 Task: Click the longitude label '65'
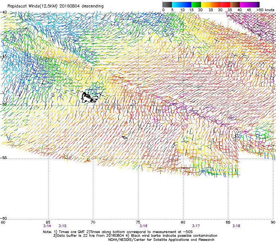pos(48,222)
